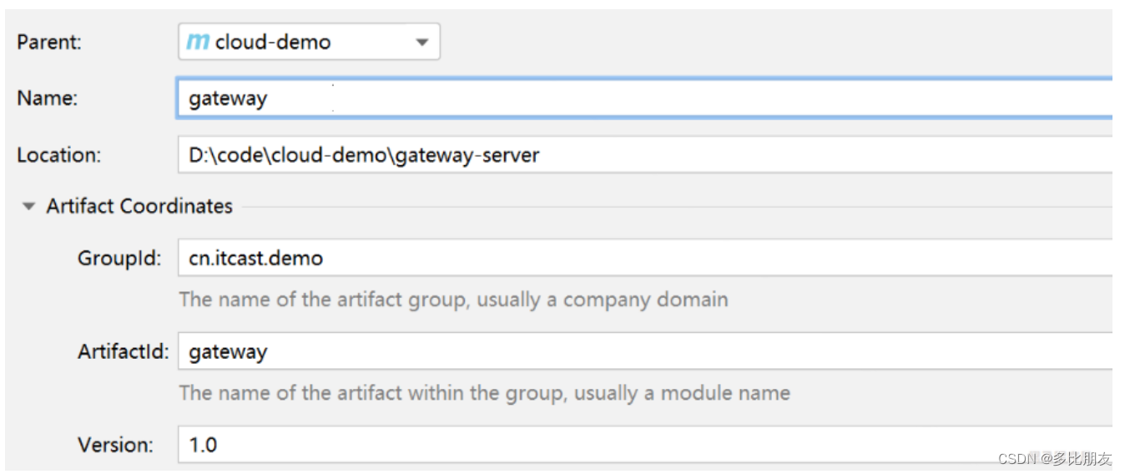
Task: Collapse the Artifact Coordinates section
Action: point(29,206)
